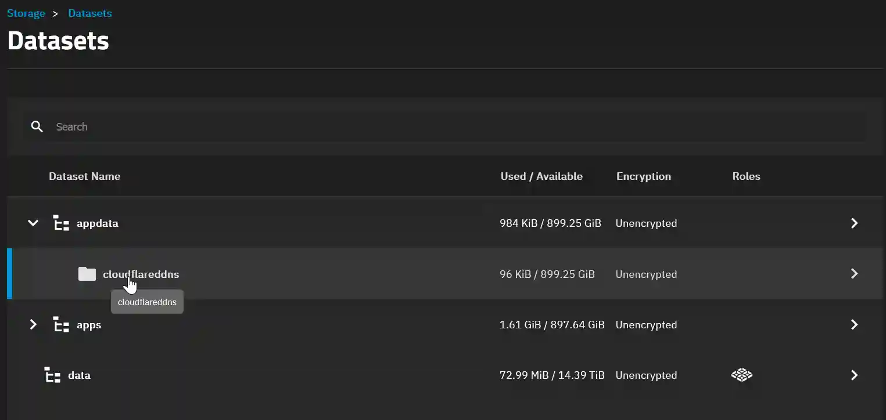Collapse the appdata dataset tree

click(x=33, y=223)
